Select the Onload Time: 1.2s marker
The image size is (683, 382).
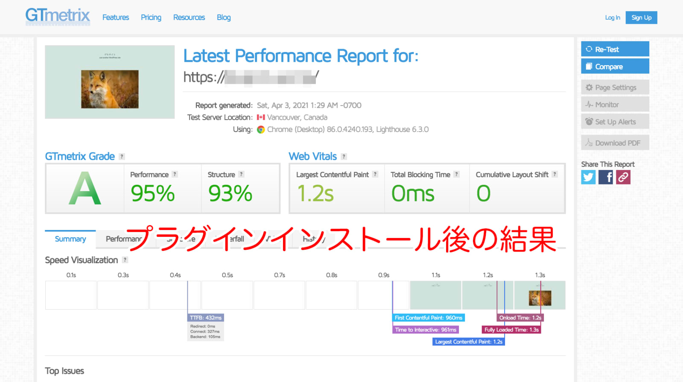[x=520, y=318]
